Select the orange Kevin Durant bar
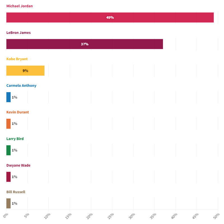This screenshot has width=224, height=224. [8, 123]
